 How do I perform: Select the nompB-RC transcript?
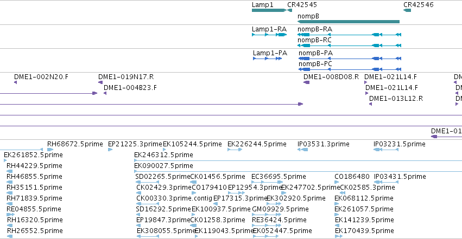click(x=349, y=46)
